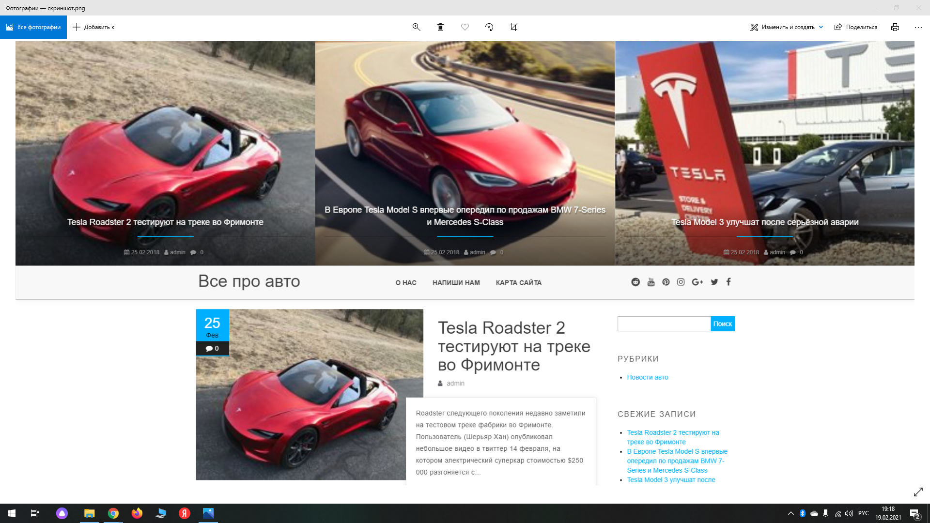The width and height of the screenshot is (930, 523).
Task: Open the Crop tool
Action: point(513,27)
